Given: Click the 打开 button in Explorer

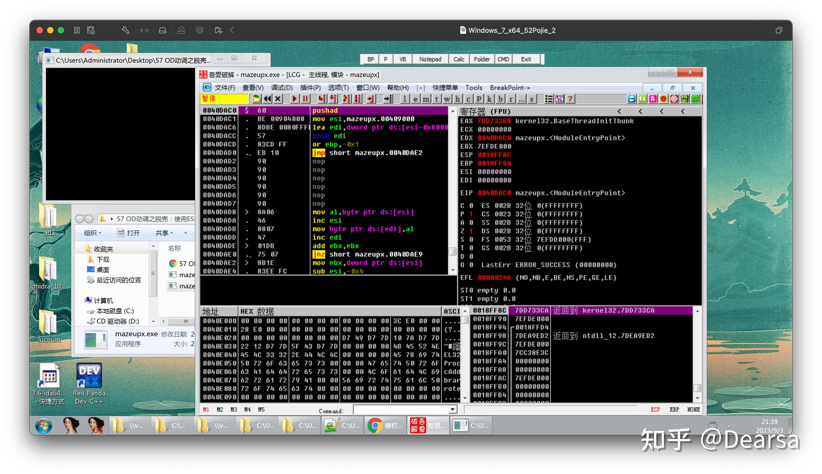Looking at the screenshot, I should 129,233.
